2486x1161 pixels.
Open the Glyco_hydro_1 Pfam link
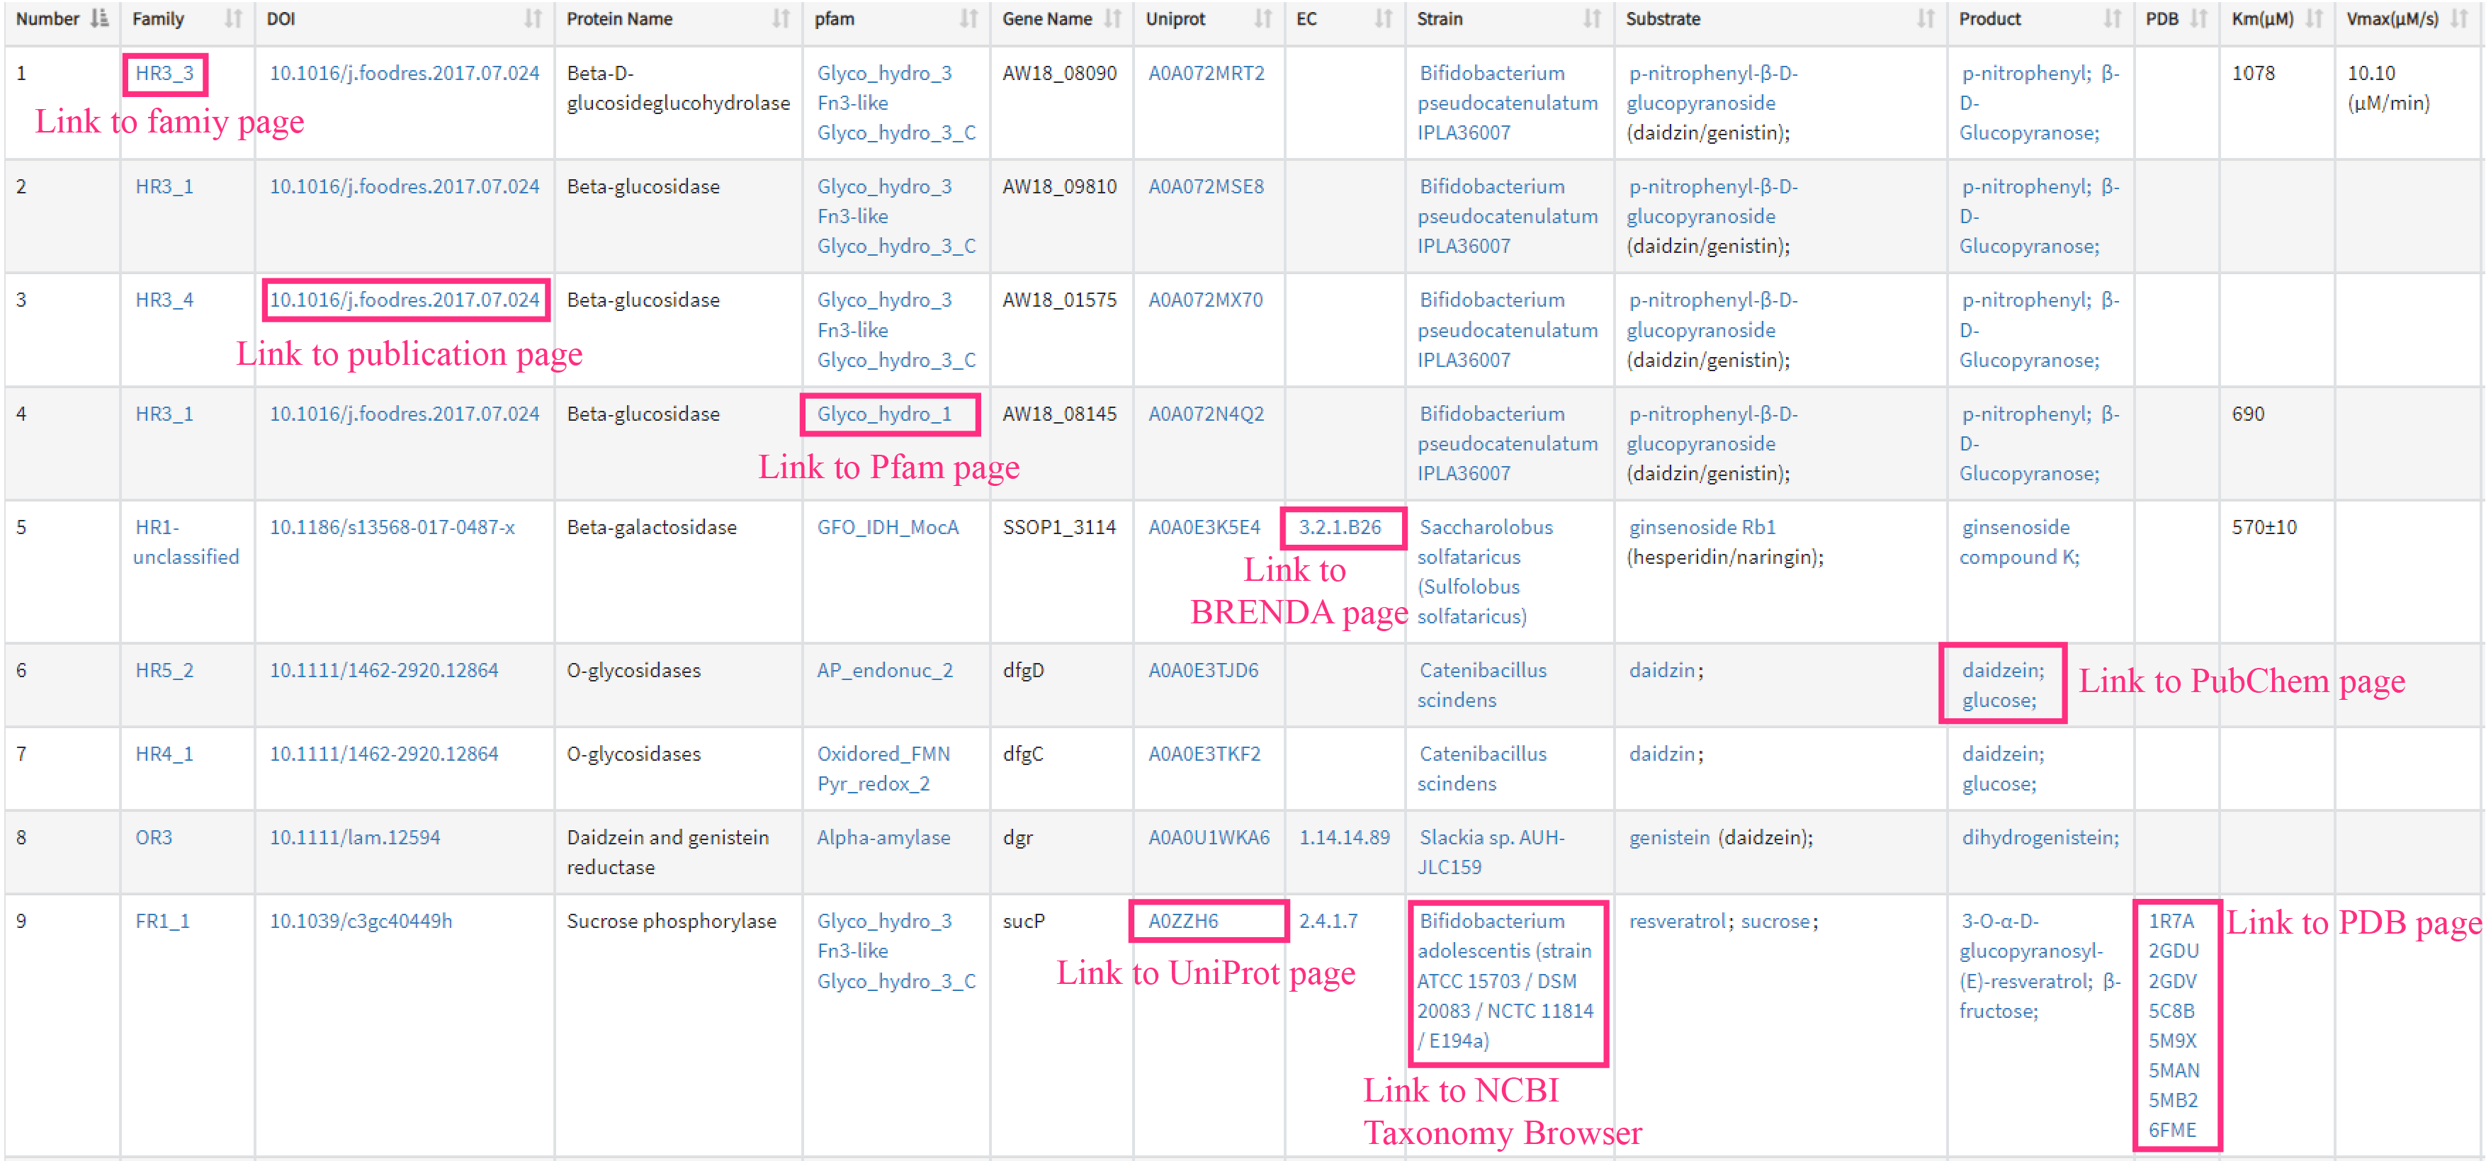pos(884,414)
